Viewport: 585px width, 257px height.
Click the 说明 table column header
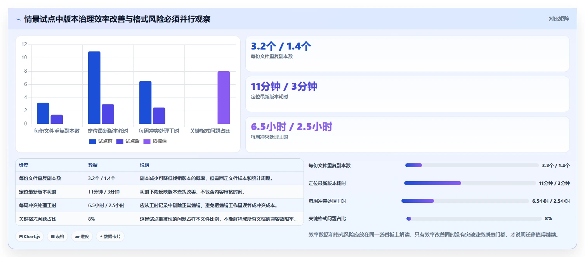point(144,165)
